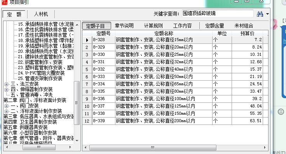Click the 预算价 column header

(x=247, y=33)
